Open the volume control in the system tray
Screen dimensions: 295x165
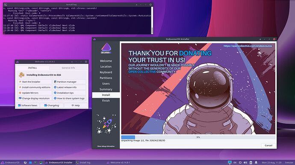245,162
